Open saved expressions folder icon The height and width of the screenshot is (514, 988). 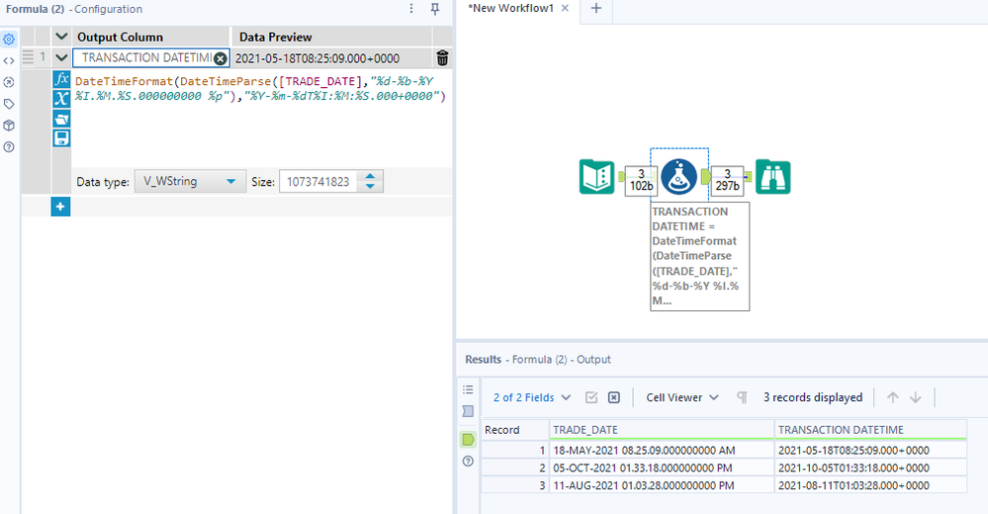[x=61, y=119]
